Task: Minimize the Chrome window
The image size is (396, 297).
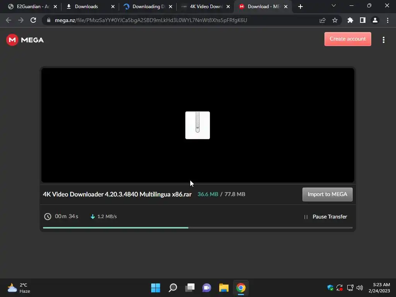Action: [x=351, y=5]
